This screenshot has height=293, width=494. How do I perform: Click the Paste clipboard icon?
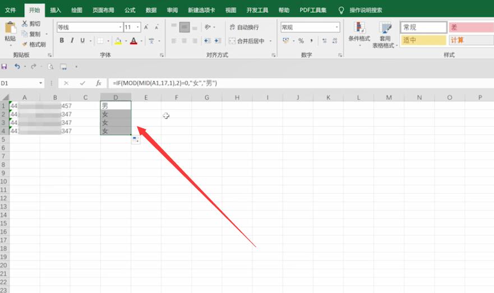[10, 27]
